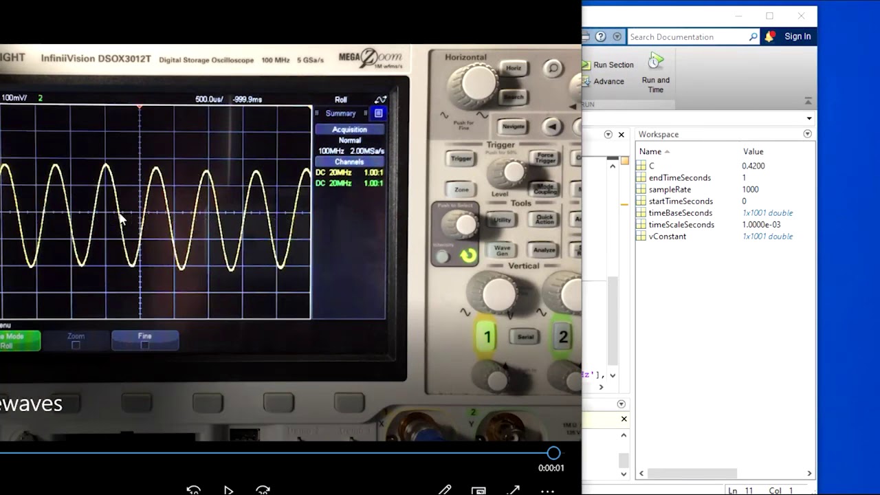Open the command panel actions dropdown
The image size is (880, 495).
pos(621,404)
